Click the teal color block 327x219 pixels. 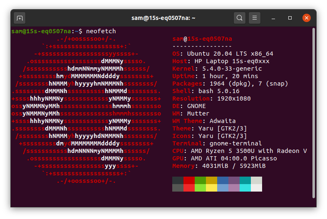[x=245, y=180]
